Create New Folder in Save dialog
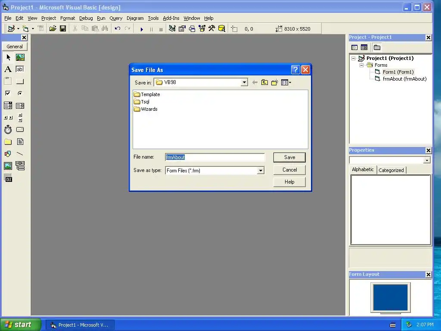Viewport: 441px width, 331px height. pos(274,82)
